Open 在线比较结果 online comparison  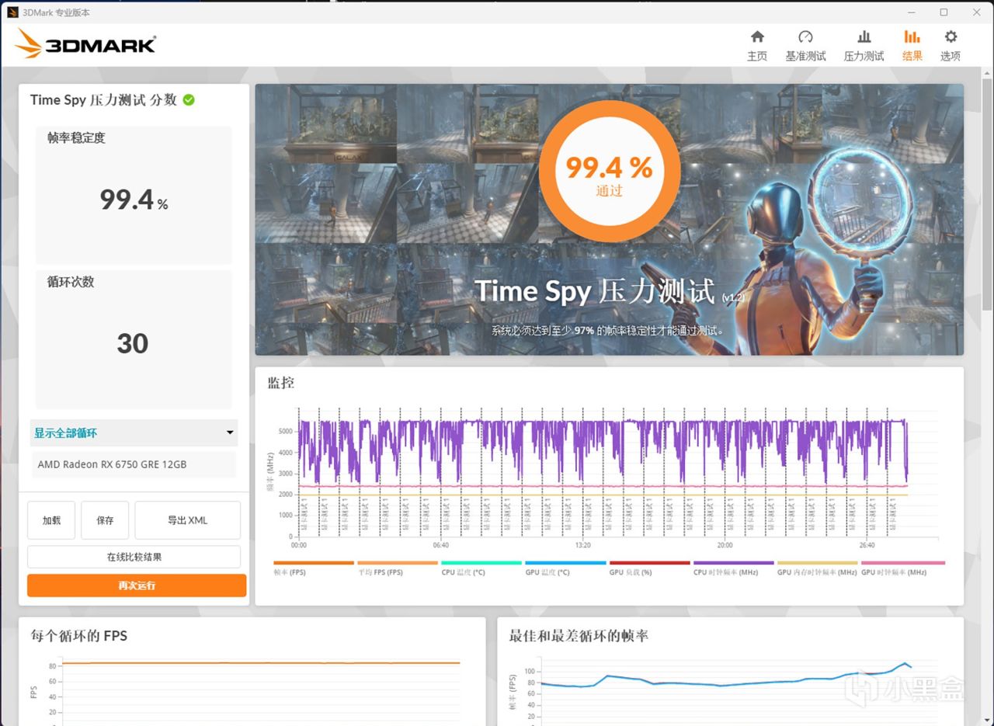[x=134, y=557]
